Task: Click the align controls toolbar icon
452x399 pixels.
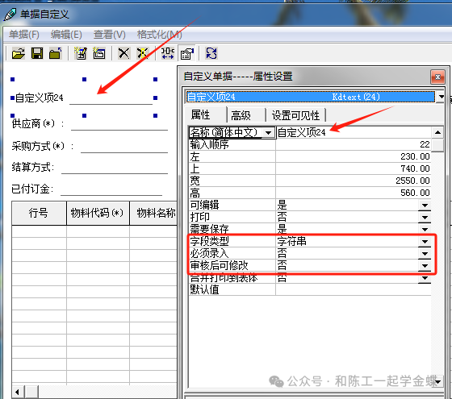Action: pos(168,53)
